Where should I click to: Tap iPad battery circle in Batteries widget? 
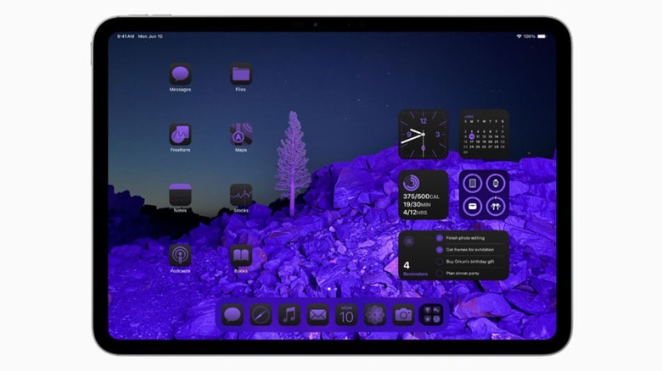click(x=473, y=184)
